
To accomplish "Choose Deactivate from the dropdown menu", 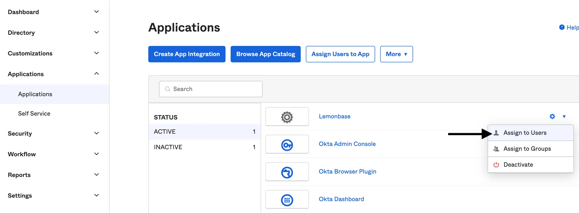I will (530, 165).
